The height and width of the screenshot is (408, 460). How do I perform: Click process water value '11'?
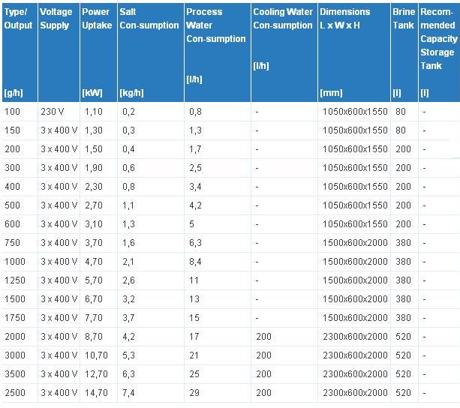point(194,280)
